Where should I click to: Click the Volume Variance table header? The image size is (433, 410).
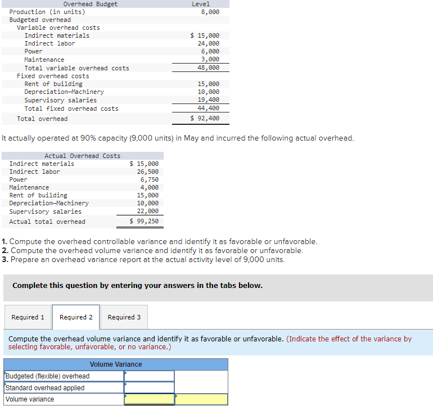click(x=116, y=364)
